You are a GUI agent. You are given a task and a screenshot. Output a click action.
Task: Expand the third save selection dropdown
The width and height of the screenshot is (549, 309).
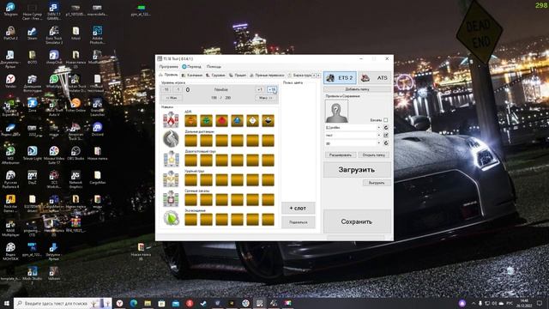[378, 143]
